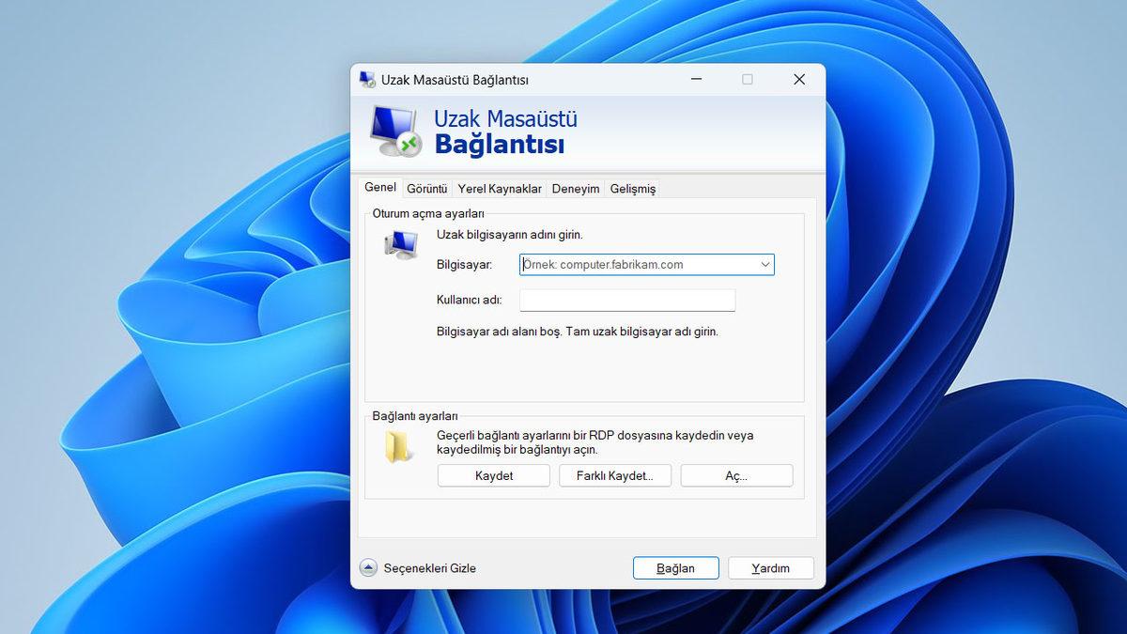Expand the Bilgisayar dropdown arrow
Image resolution: width=1127 pixels, height=634 pixels.
(765, 265)
